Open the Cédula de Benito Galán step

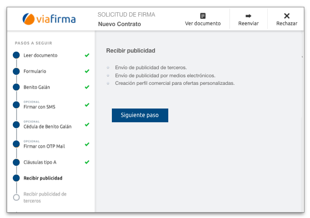click(x=47, y=127)
